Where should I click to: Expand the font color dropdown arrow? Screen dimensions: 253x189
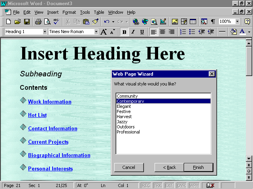(249, 32)
